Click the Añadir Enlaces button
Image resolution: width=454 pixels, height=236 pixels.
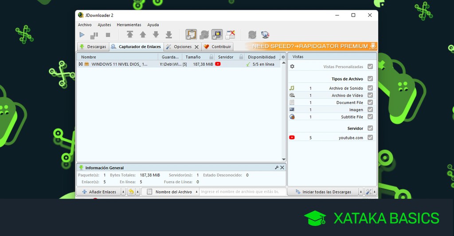99,192
